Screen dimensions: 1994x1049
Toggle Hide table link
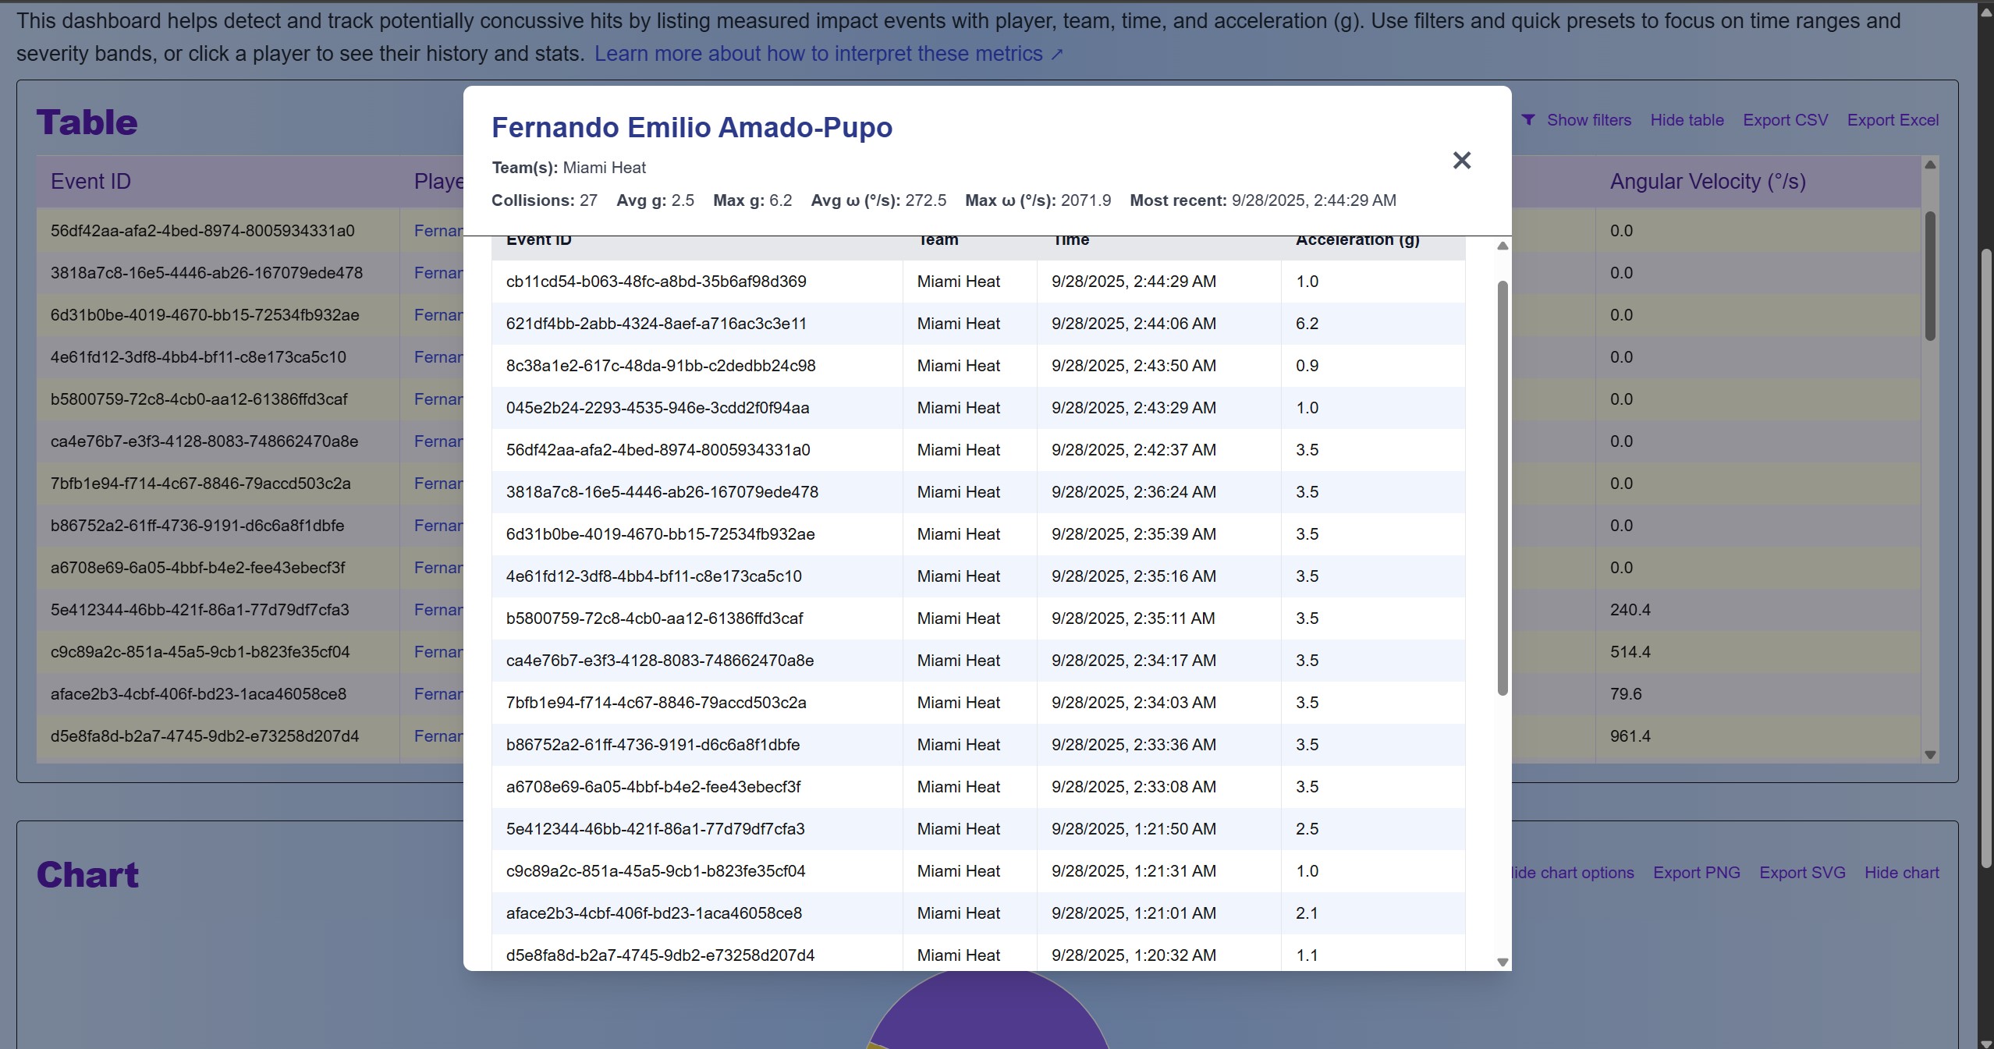(x=1687, y=120)
